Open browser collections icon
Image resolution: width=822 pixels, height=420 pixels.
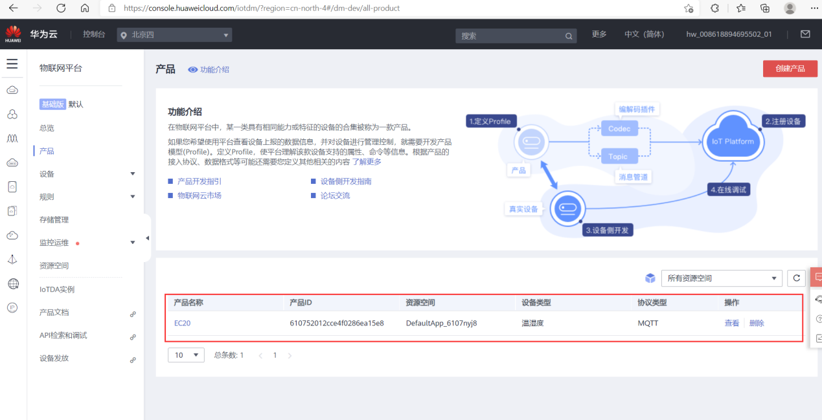(x=765, y=8)
